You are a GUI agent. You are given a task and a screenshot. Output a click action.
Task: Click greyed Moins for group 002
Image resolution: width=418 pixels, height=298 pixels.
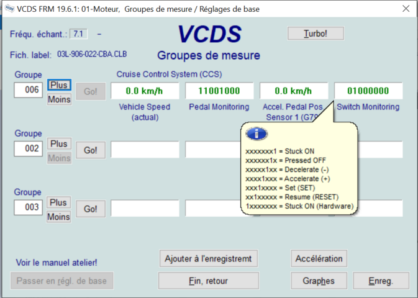click(59, 158)
